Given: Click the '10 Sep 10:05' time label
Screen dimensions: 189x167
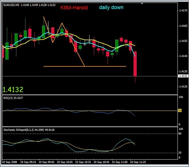Looking at the screenshot, I should [x=65, y=162].
